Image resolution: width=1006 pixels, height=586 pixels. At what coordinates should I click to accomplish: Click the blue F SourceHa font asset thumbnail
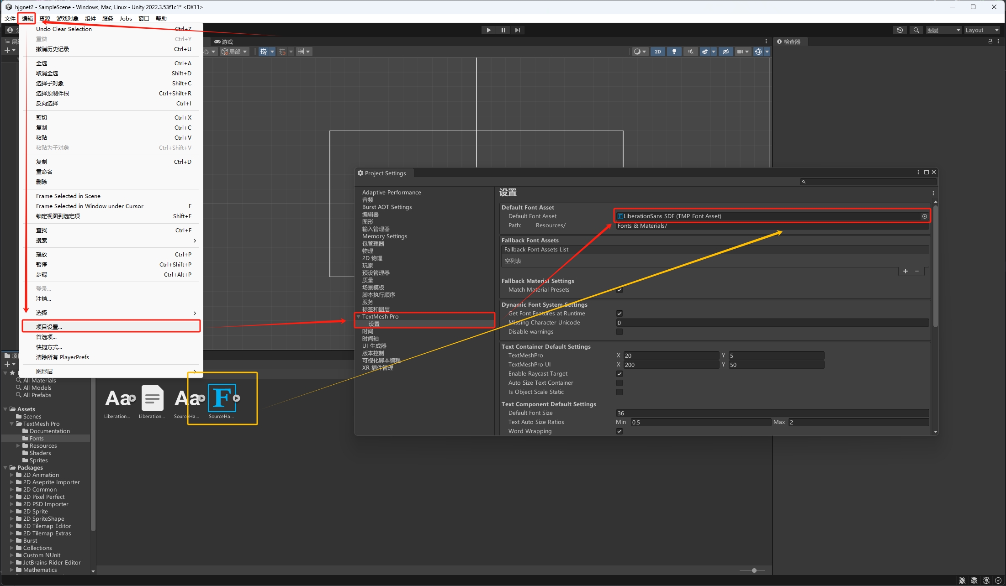(222, 398)
